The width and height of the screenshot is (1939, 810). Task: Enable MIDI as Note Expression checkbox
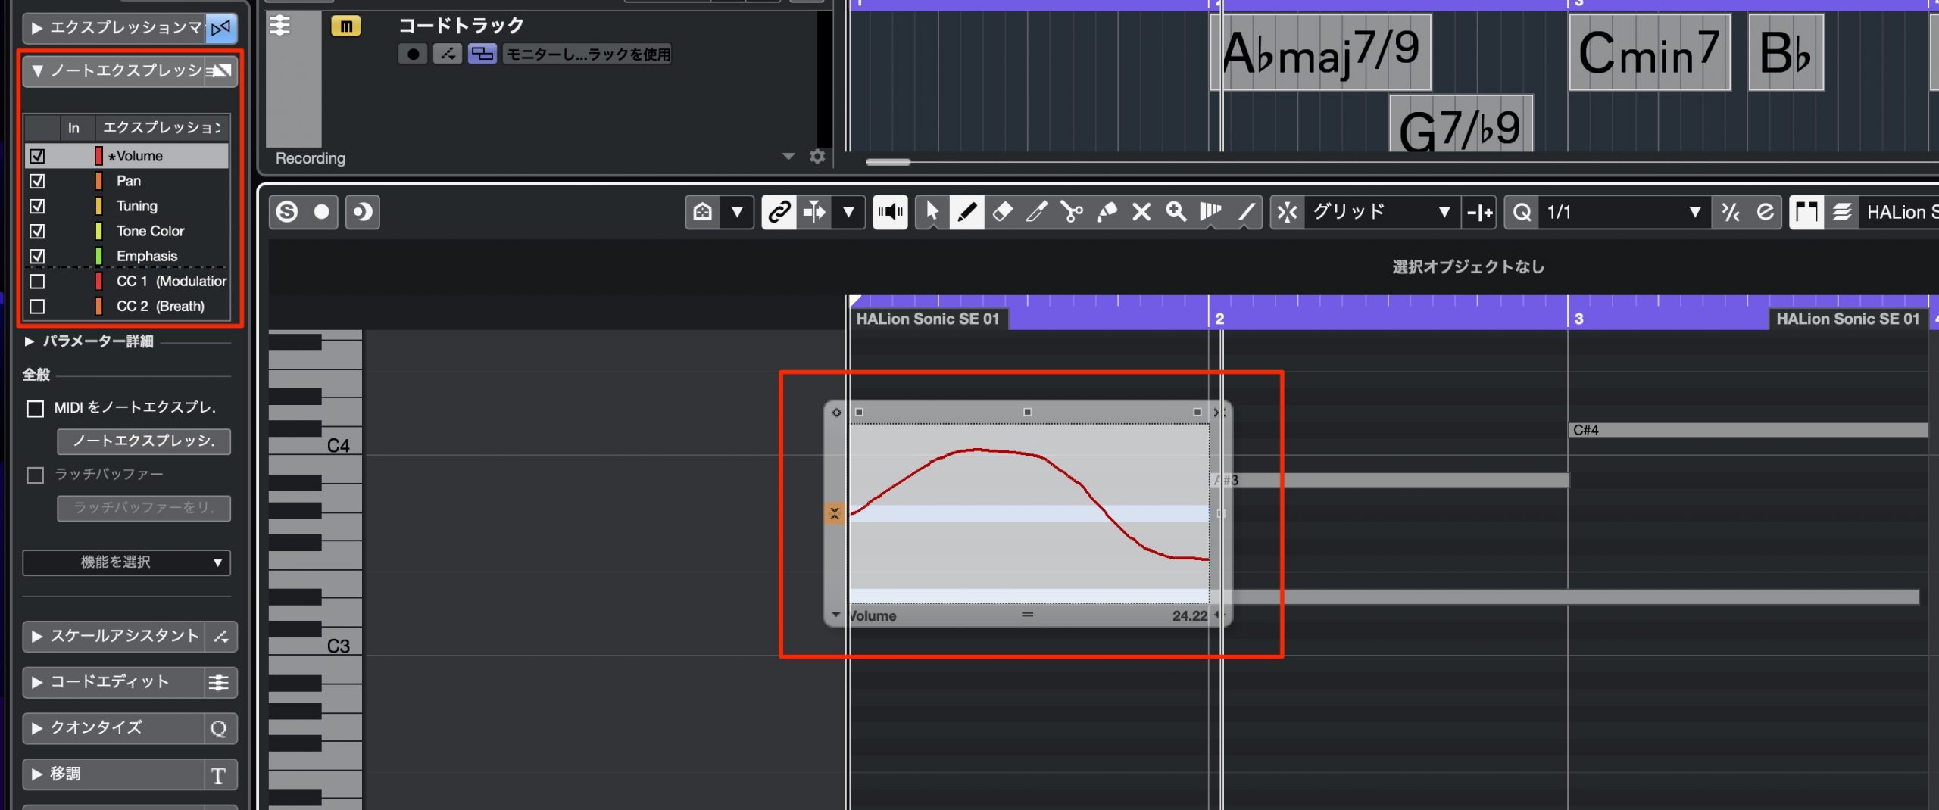pyautogui.click(x=35, y=409)
